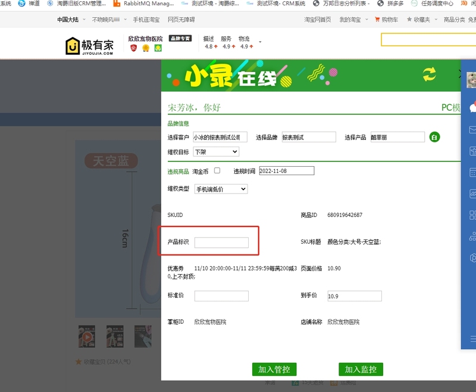Click the 品牌专卖 badge
The height and width of the screenshot is (392, 476).
pos(180,38)
